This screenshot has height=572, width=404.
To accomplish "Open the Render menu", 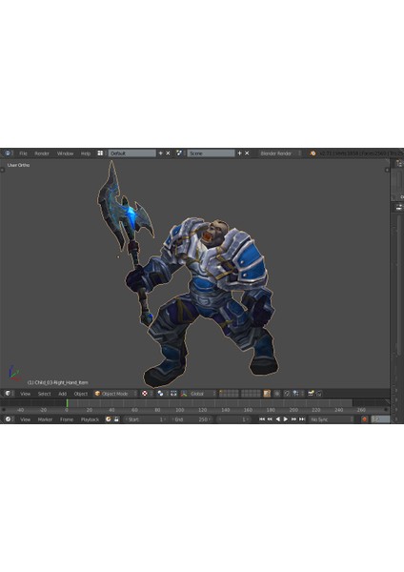I will tap(42, 153).
